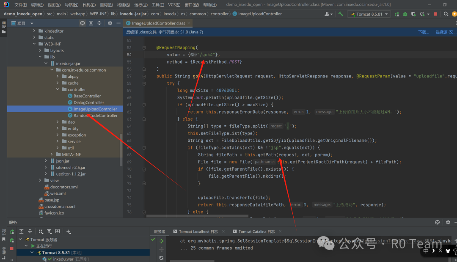
Task: Click Open in New Tab icon in Services
Action: 58,232
